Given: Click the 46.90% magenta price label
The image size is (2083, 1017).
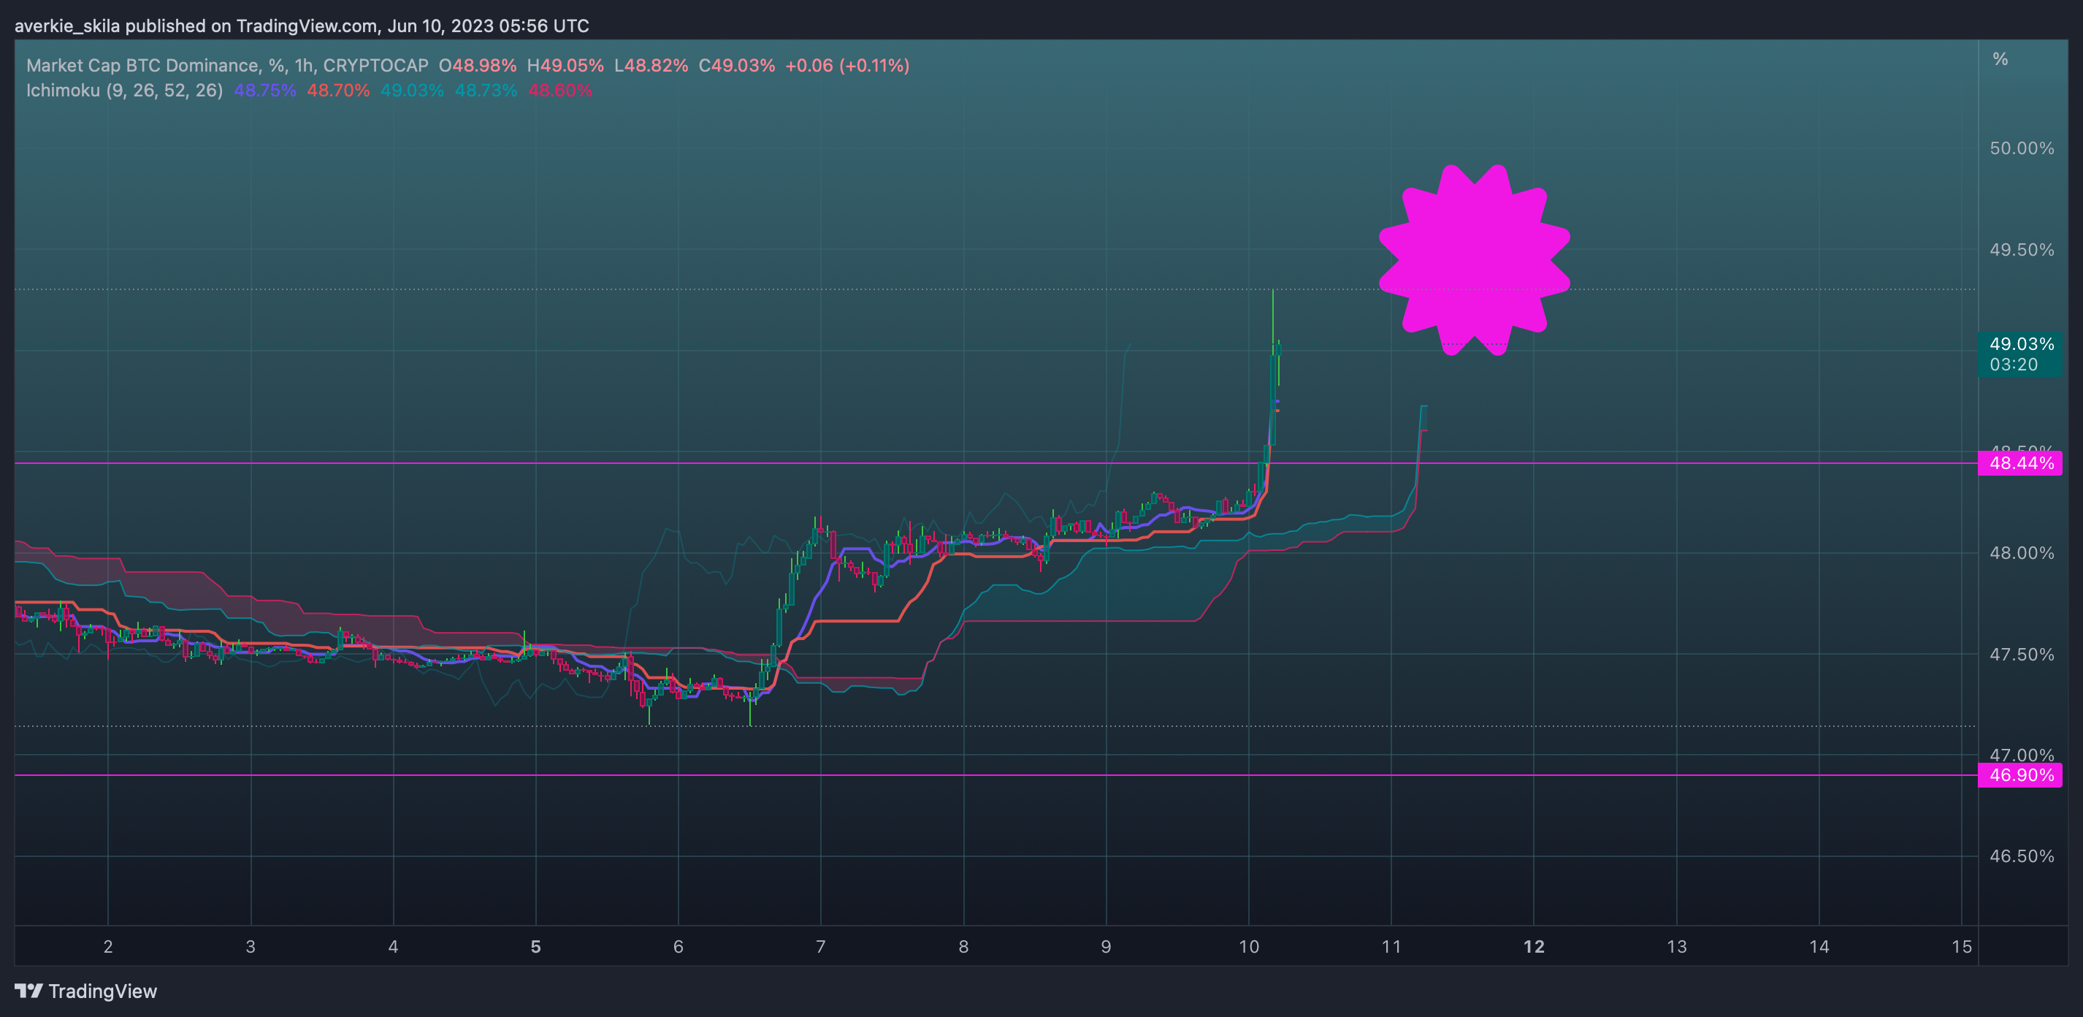Looking at the screenshot, I should tap(2020, 776).
